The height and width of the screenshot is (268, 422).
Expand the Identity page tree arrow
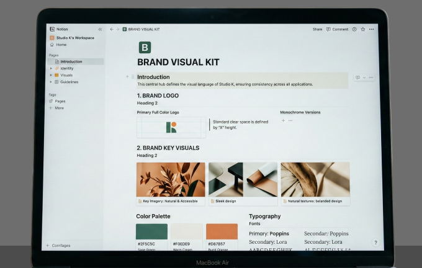pyautogui.click(x=51, y=68)
